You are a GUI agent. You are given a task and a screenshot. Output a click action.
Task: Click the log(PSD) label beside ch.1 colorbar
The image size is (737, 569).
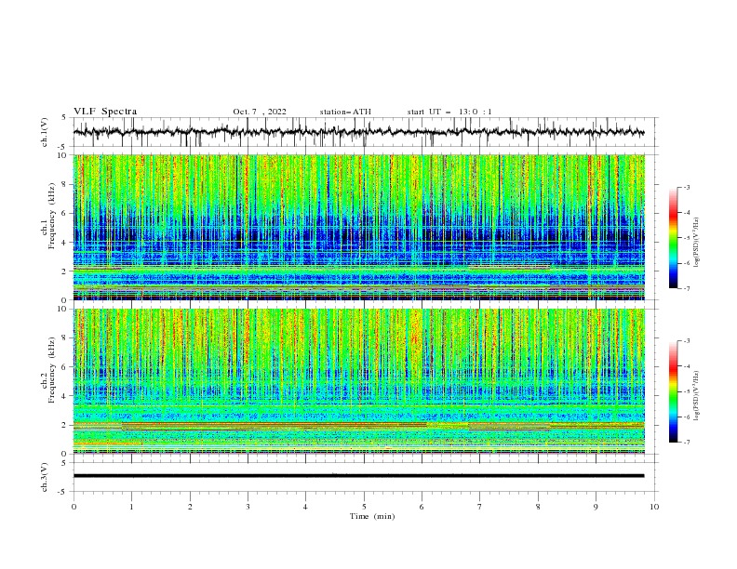[697, 243]
